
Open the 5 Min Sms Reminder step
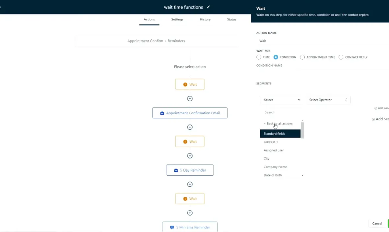pos(190,227)
